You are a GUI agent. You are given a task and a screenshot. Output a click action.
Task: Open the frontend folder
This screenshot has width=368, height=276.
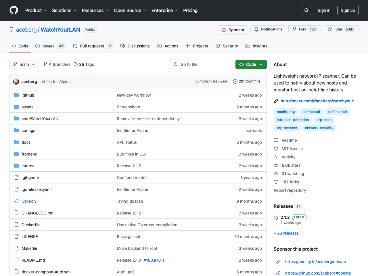coord(29,154)
